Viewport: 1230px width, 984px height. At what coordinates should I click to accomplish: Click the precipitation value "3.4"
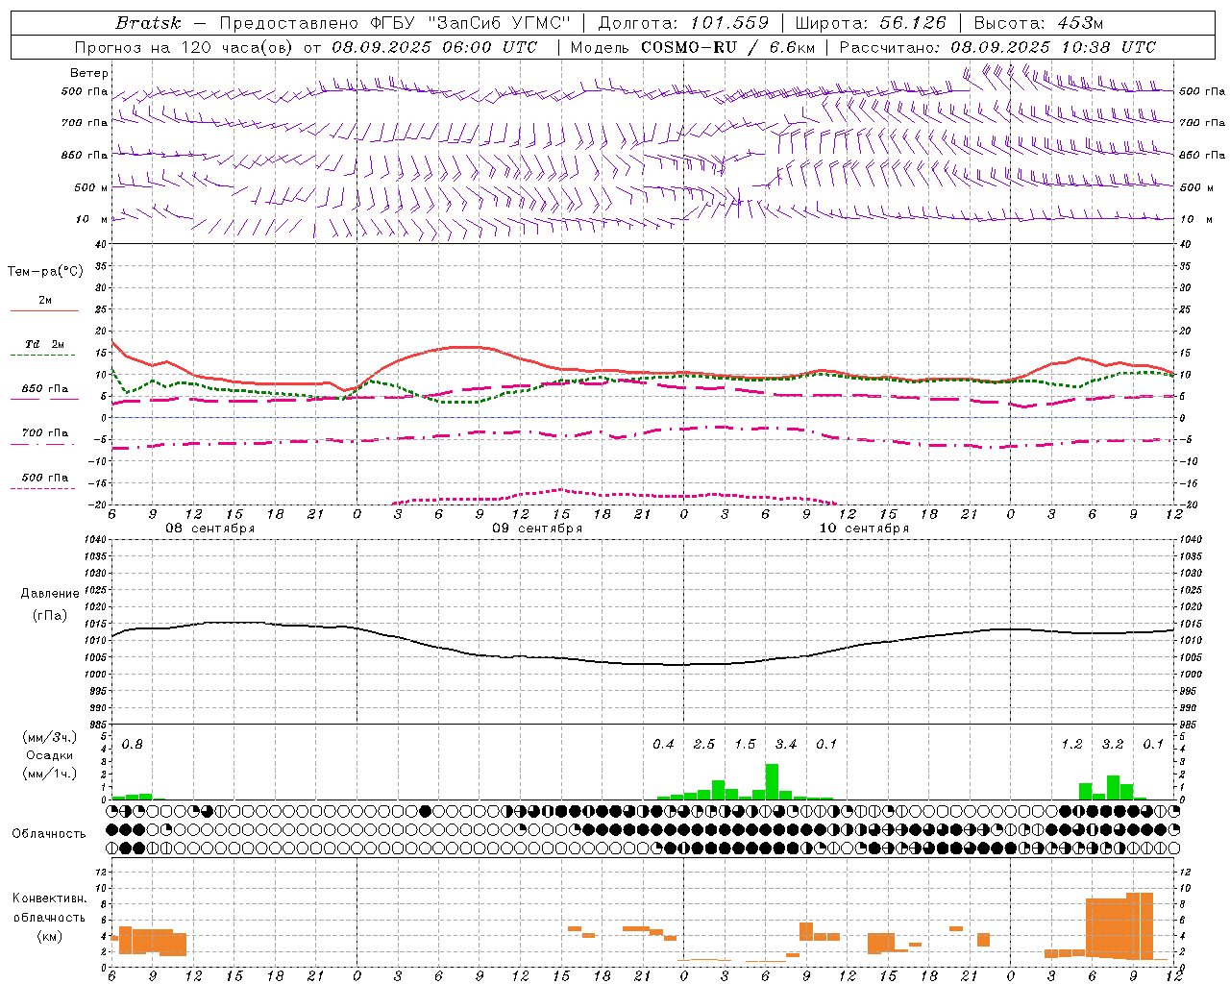tap(786, 745)
